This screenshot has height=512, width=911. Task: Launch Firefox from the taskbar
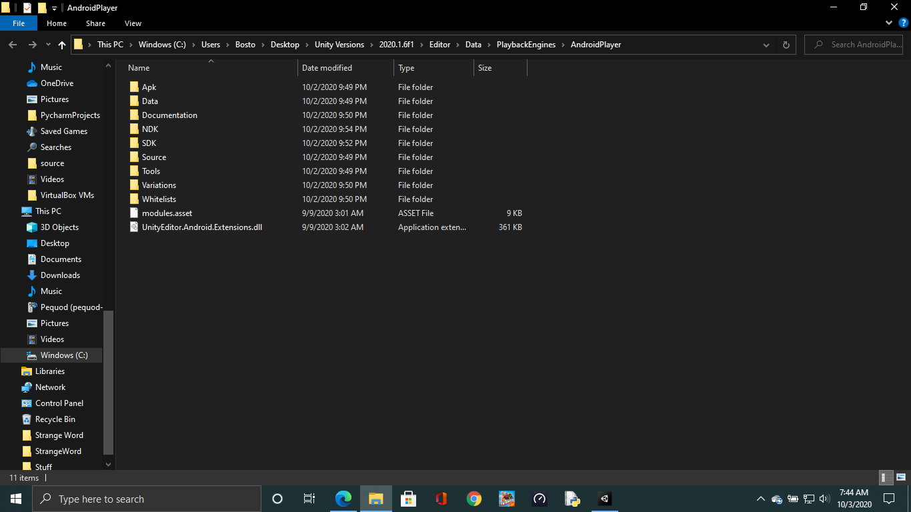pyautogui.click(x=441, y=499)
